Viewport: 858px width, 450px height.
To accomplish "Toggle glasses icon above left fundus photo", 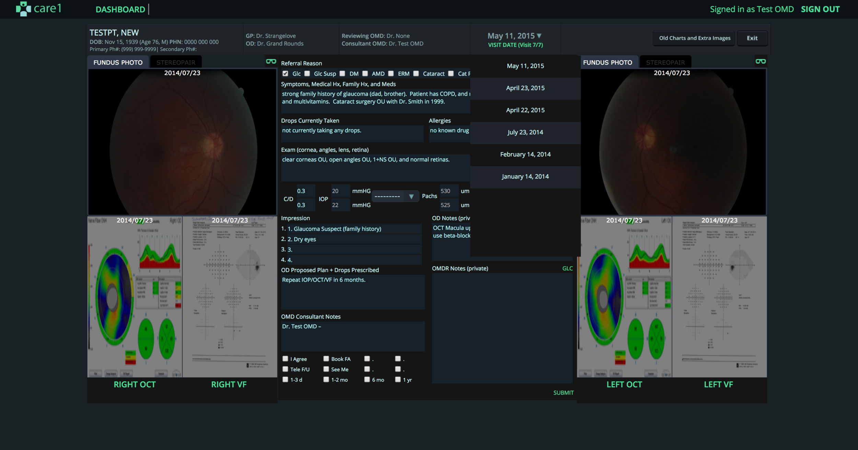I will click(x=761, y=61).
